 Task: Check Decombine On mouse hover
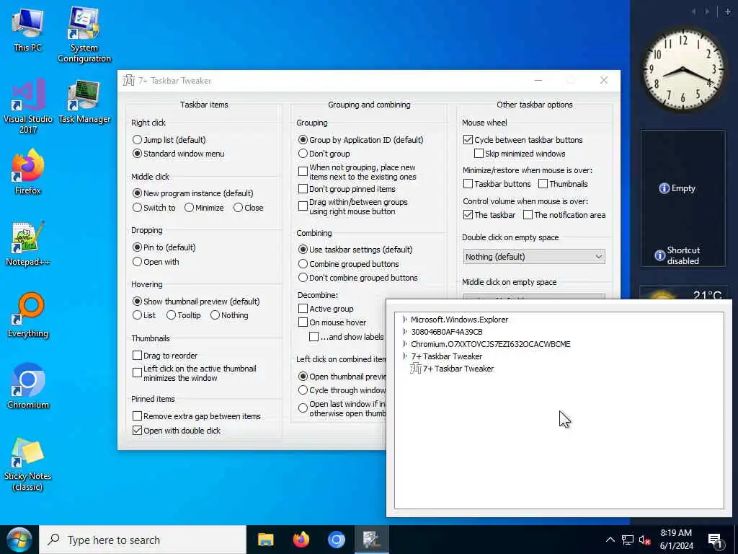[x=303, y=322]
